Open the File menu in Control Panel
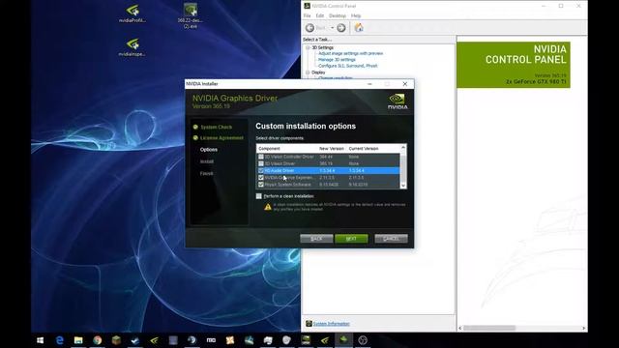 pyautogui.click(x=308, y=15)
